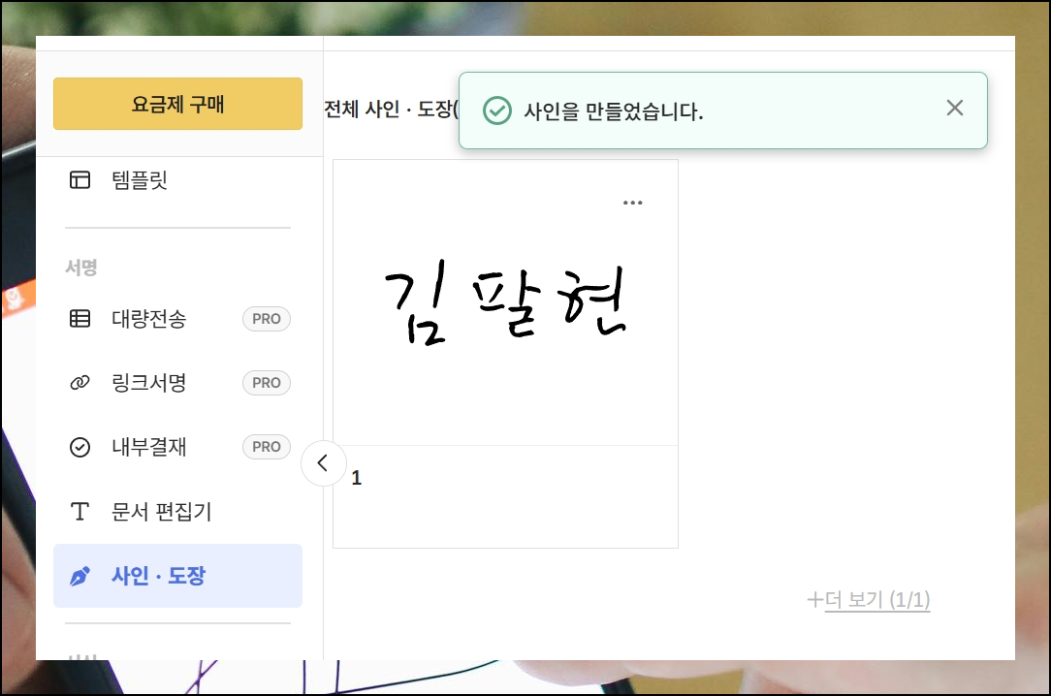The height and width of the screenshot is (696, 1051).
Task: Select the 김팔현 signature thumbnail
Action: point(505,302)
